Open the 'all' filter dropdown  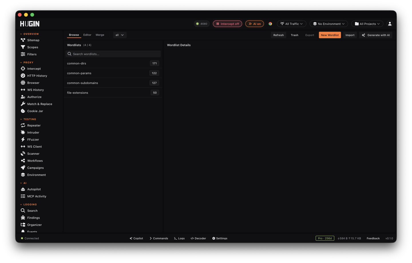click(120, 35)
